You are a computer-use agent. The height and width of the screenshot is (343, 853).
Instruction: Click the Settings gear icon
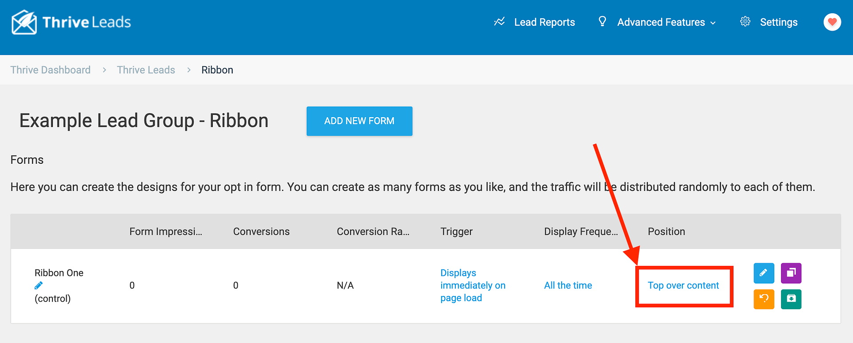point(745,21)
